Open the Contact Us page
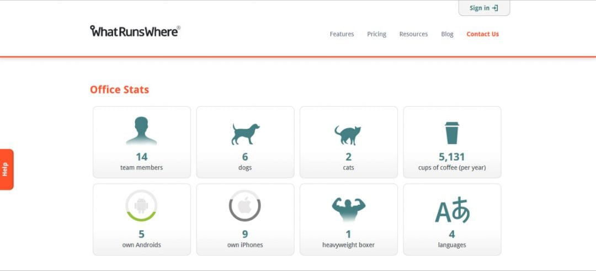 point(482,34)
